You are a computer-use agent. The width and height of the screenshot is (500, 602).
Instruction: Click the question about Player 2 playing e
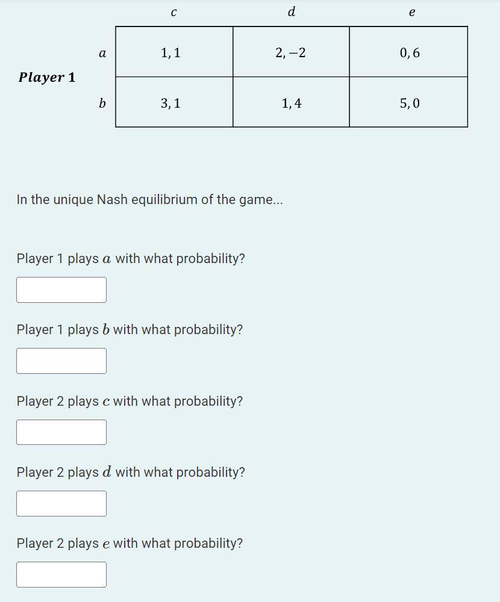(129, 543)
